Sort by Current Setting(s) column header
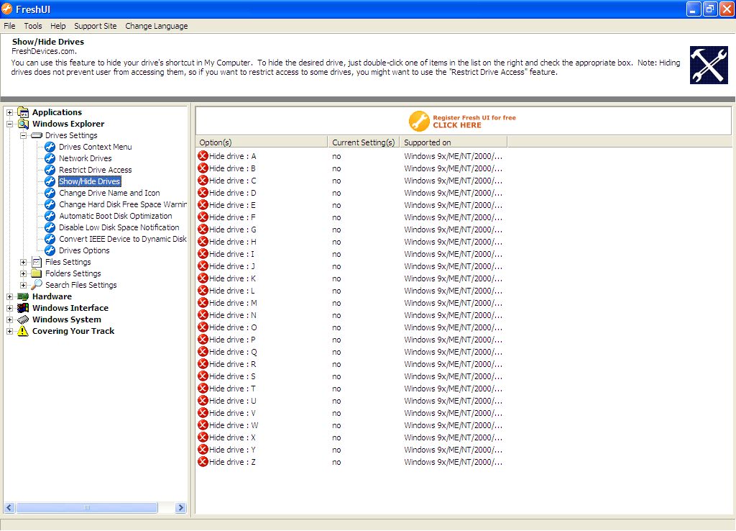Screen dimensions: 736x531 pyautogui.click(x=364, y=142)
